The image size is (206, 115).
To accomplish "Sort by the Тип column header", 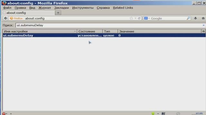I will [x=110, y=31].
